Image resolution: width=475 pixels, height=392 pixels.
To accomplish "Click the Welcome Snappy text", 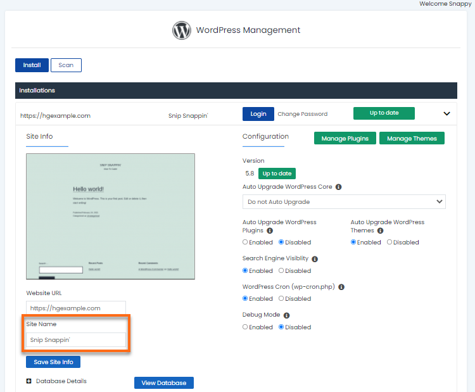I will coord(445,4).
